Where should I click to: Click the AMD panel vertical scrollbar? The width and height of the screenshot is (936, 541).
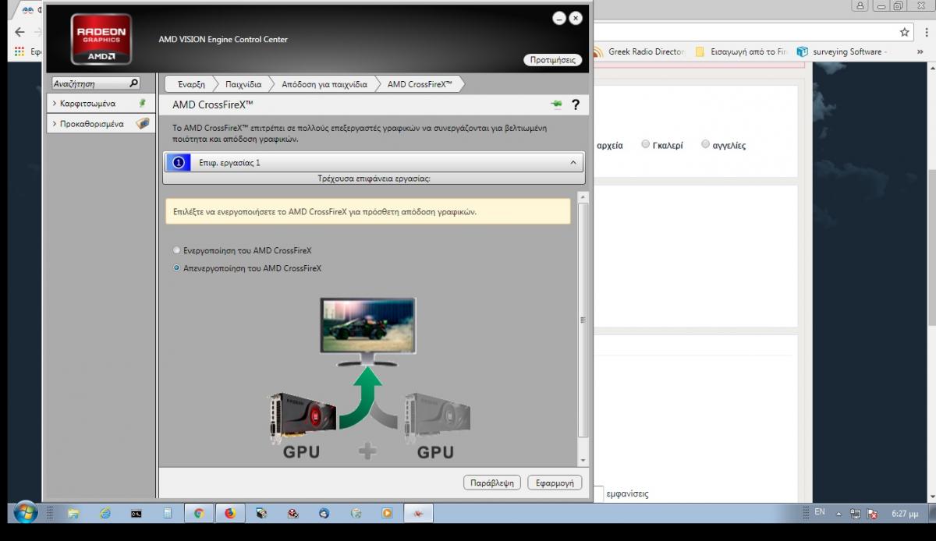(582, 320)
